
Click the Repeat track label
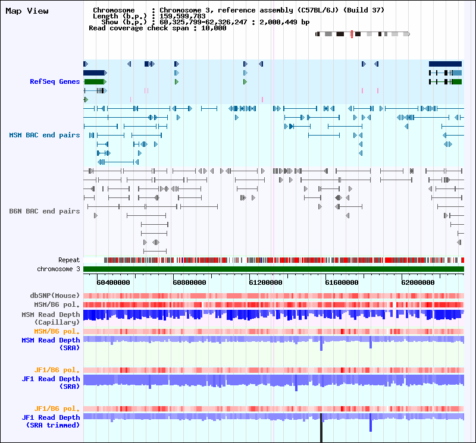tap(69, 260)
